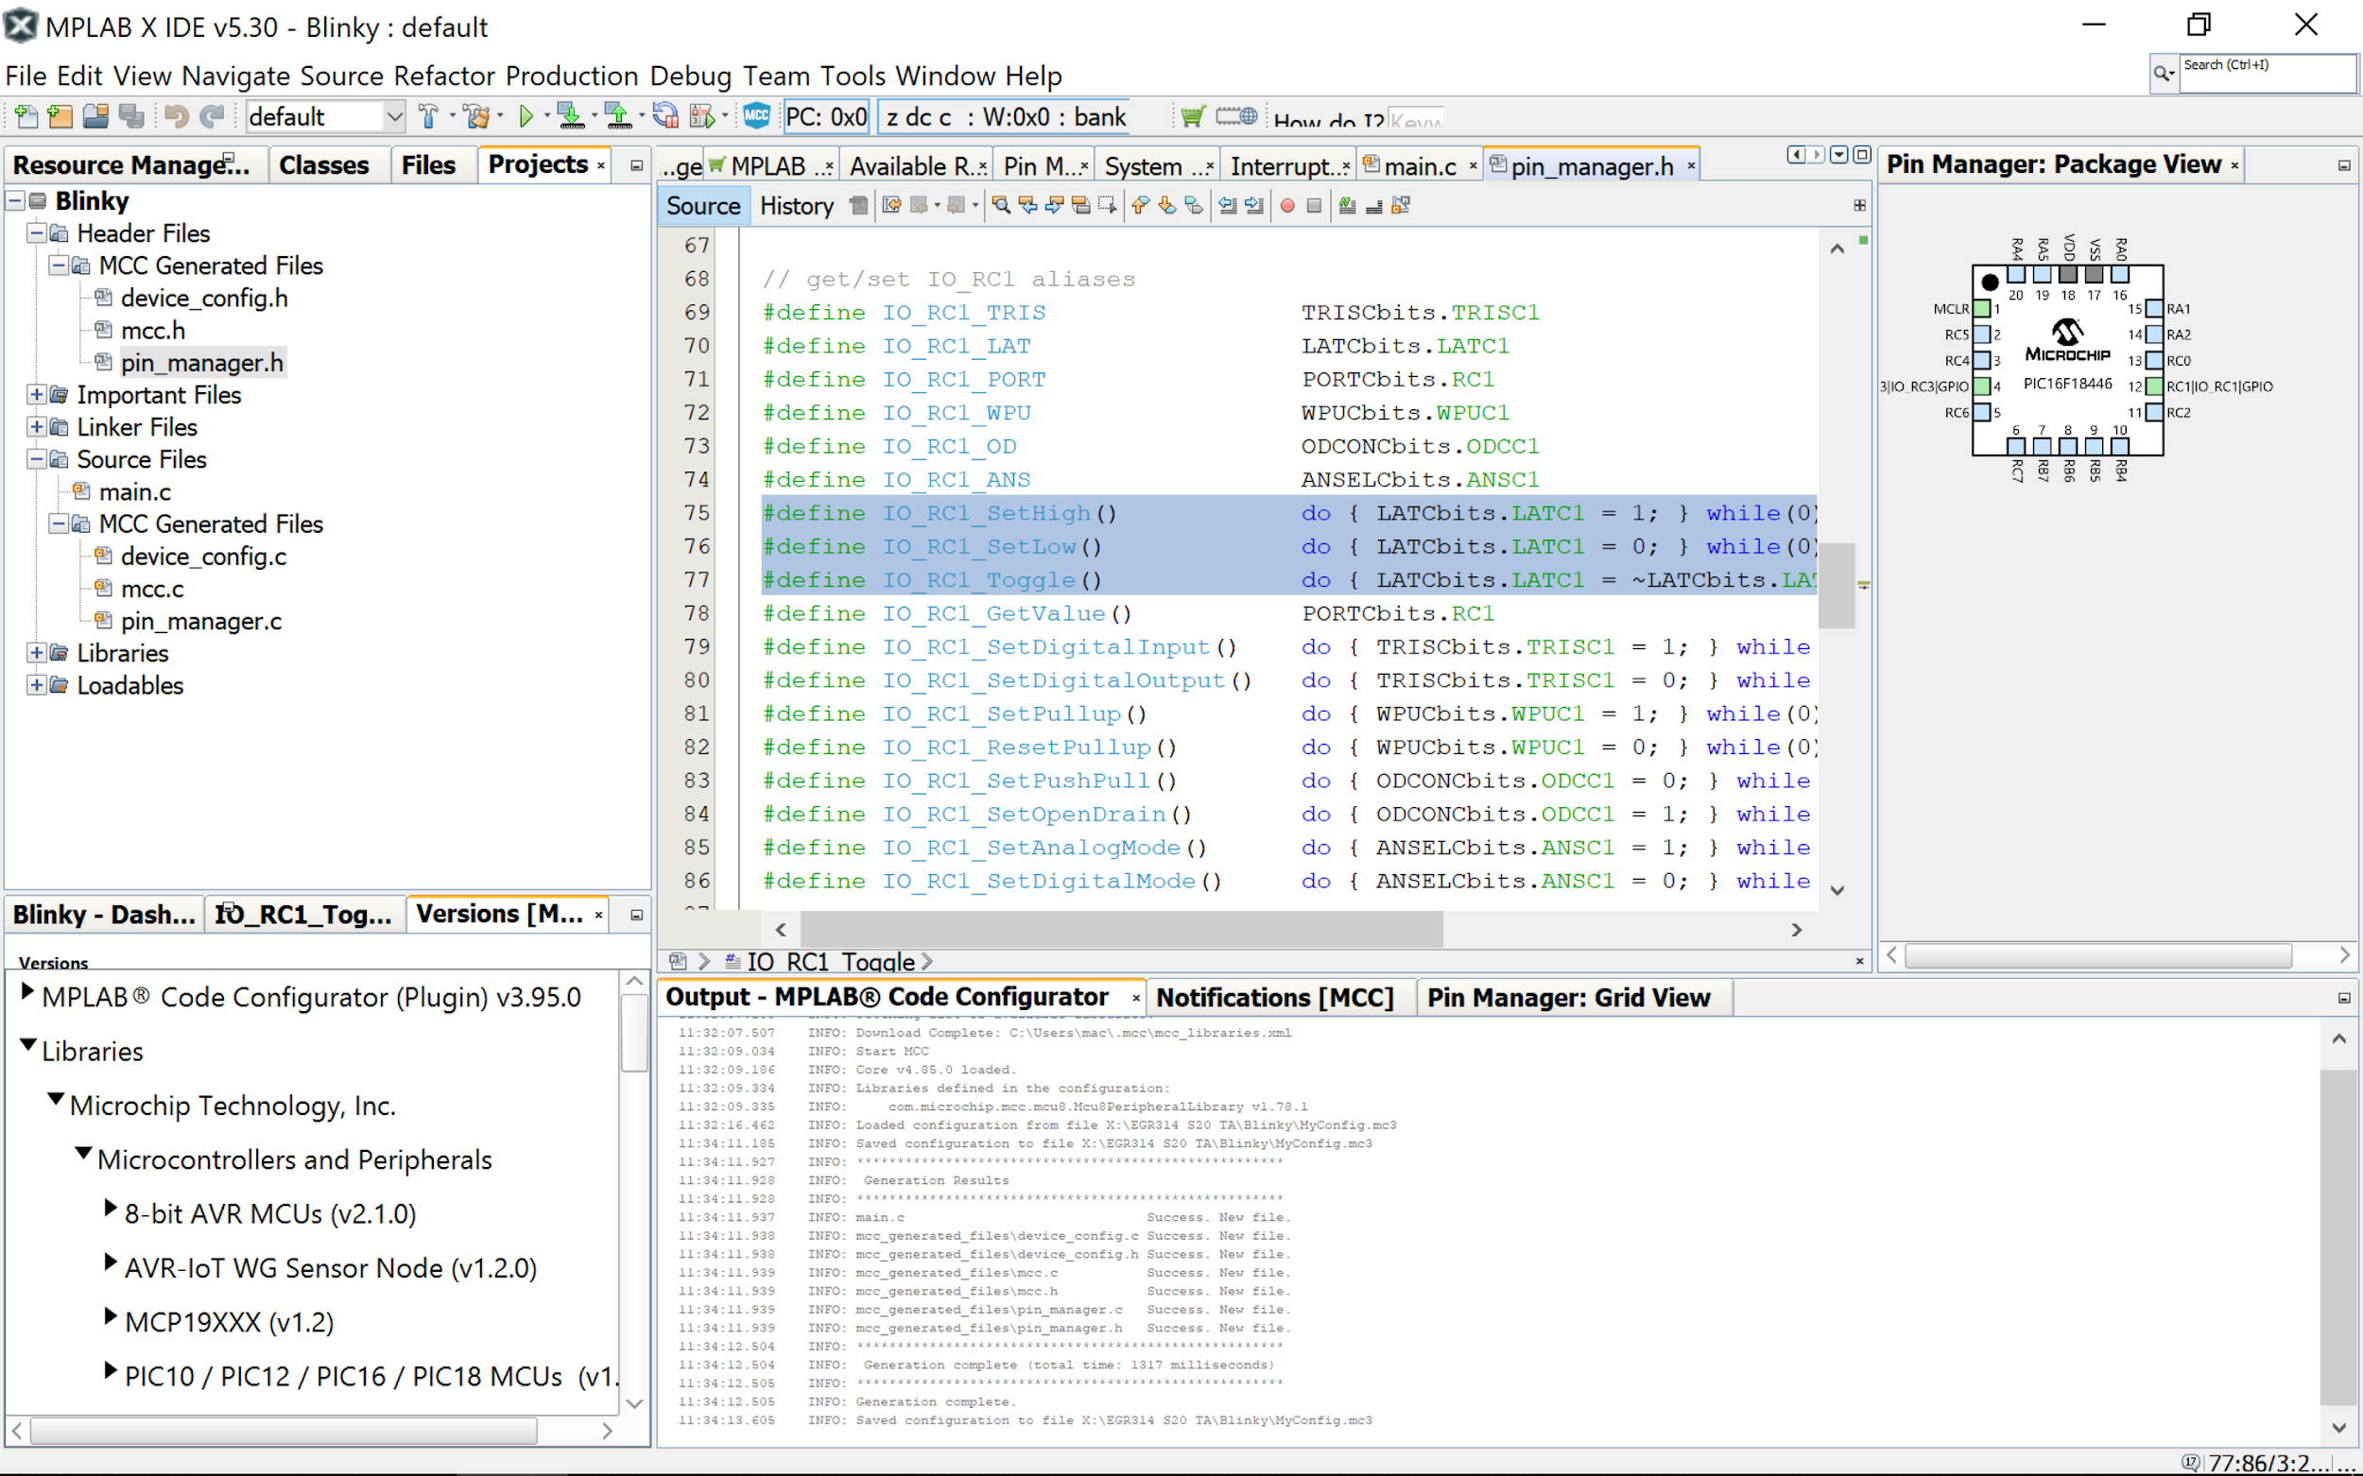
Task: Toggle the RC5 pin 2 box
Action: [1982, 335]
